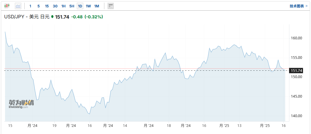
Task: Click the 160.00 price axis label
Action: 296,38
